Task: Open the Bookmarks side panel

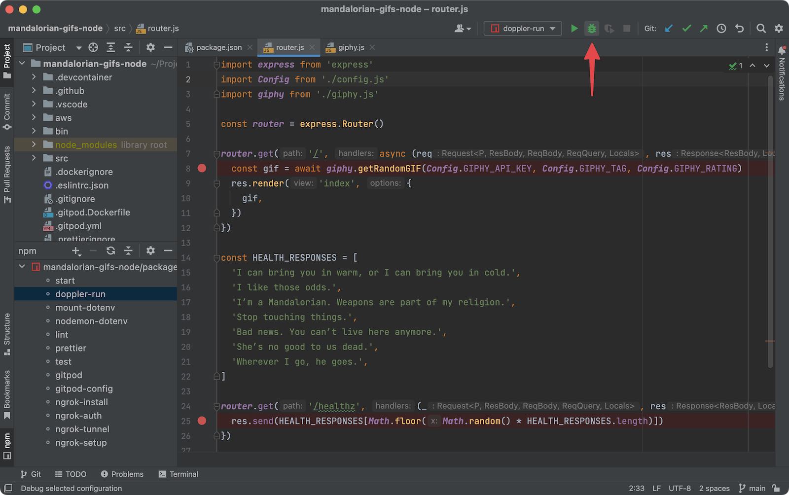Action: [x=7, y=394]
